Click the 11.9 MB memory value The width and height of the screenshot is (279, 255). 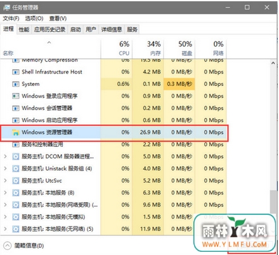coord(150,229)
